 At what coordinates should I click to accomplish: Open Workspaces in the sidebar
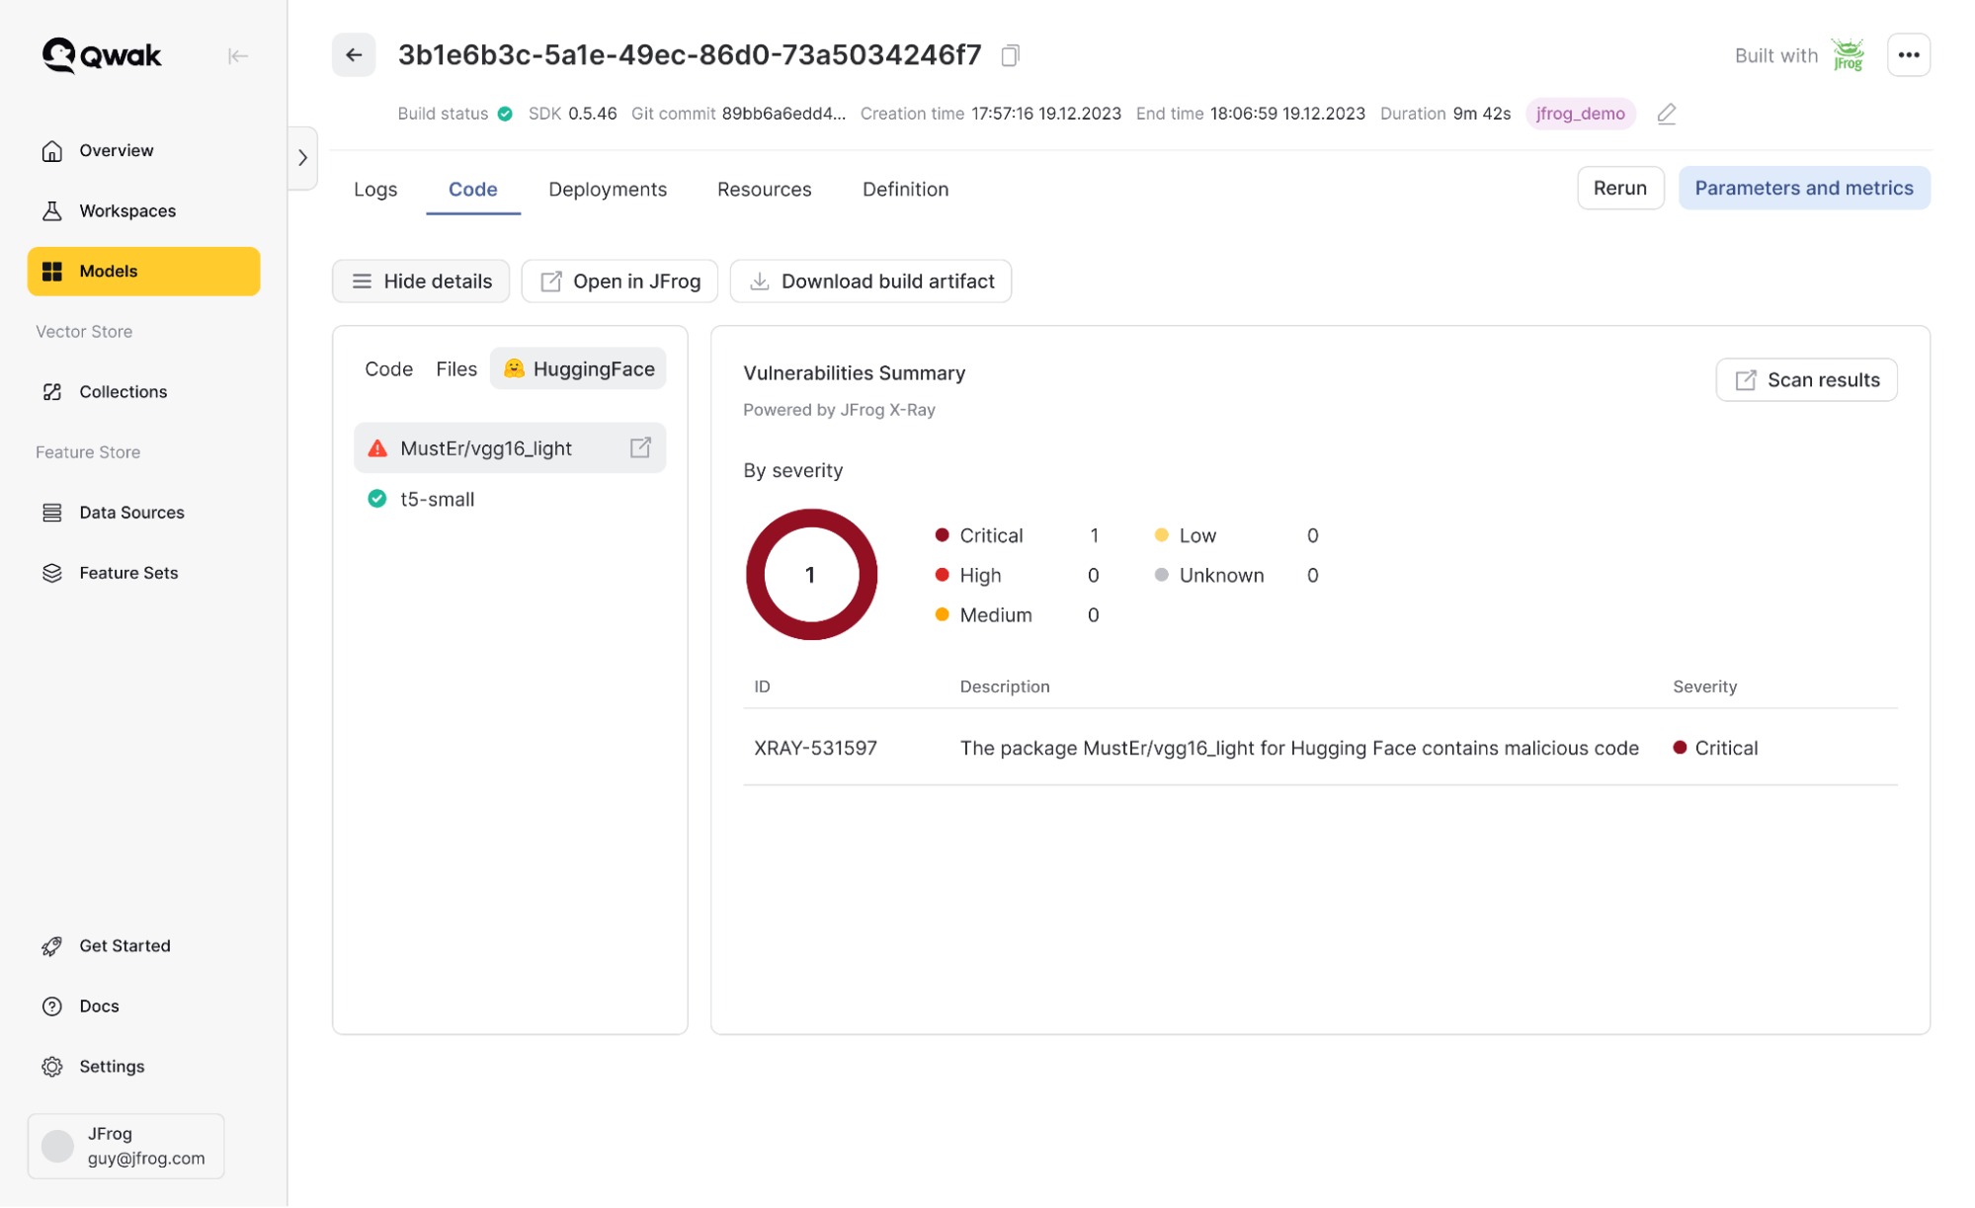click(x=144, y=210)
